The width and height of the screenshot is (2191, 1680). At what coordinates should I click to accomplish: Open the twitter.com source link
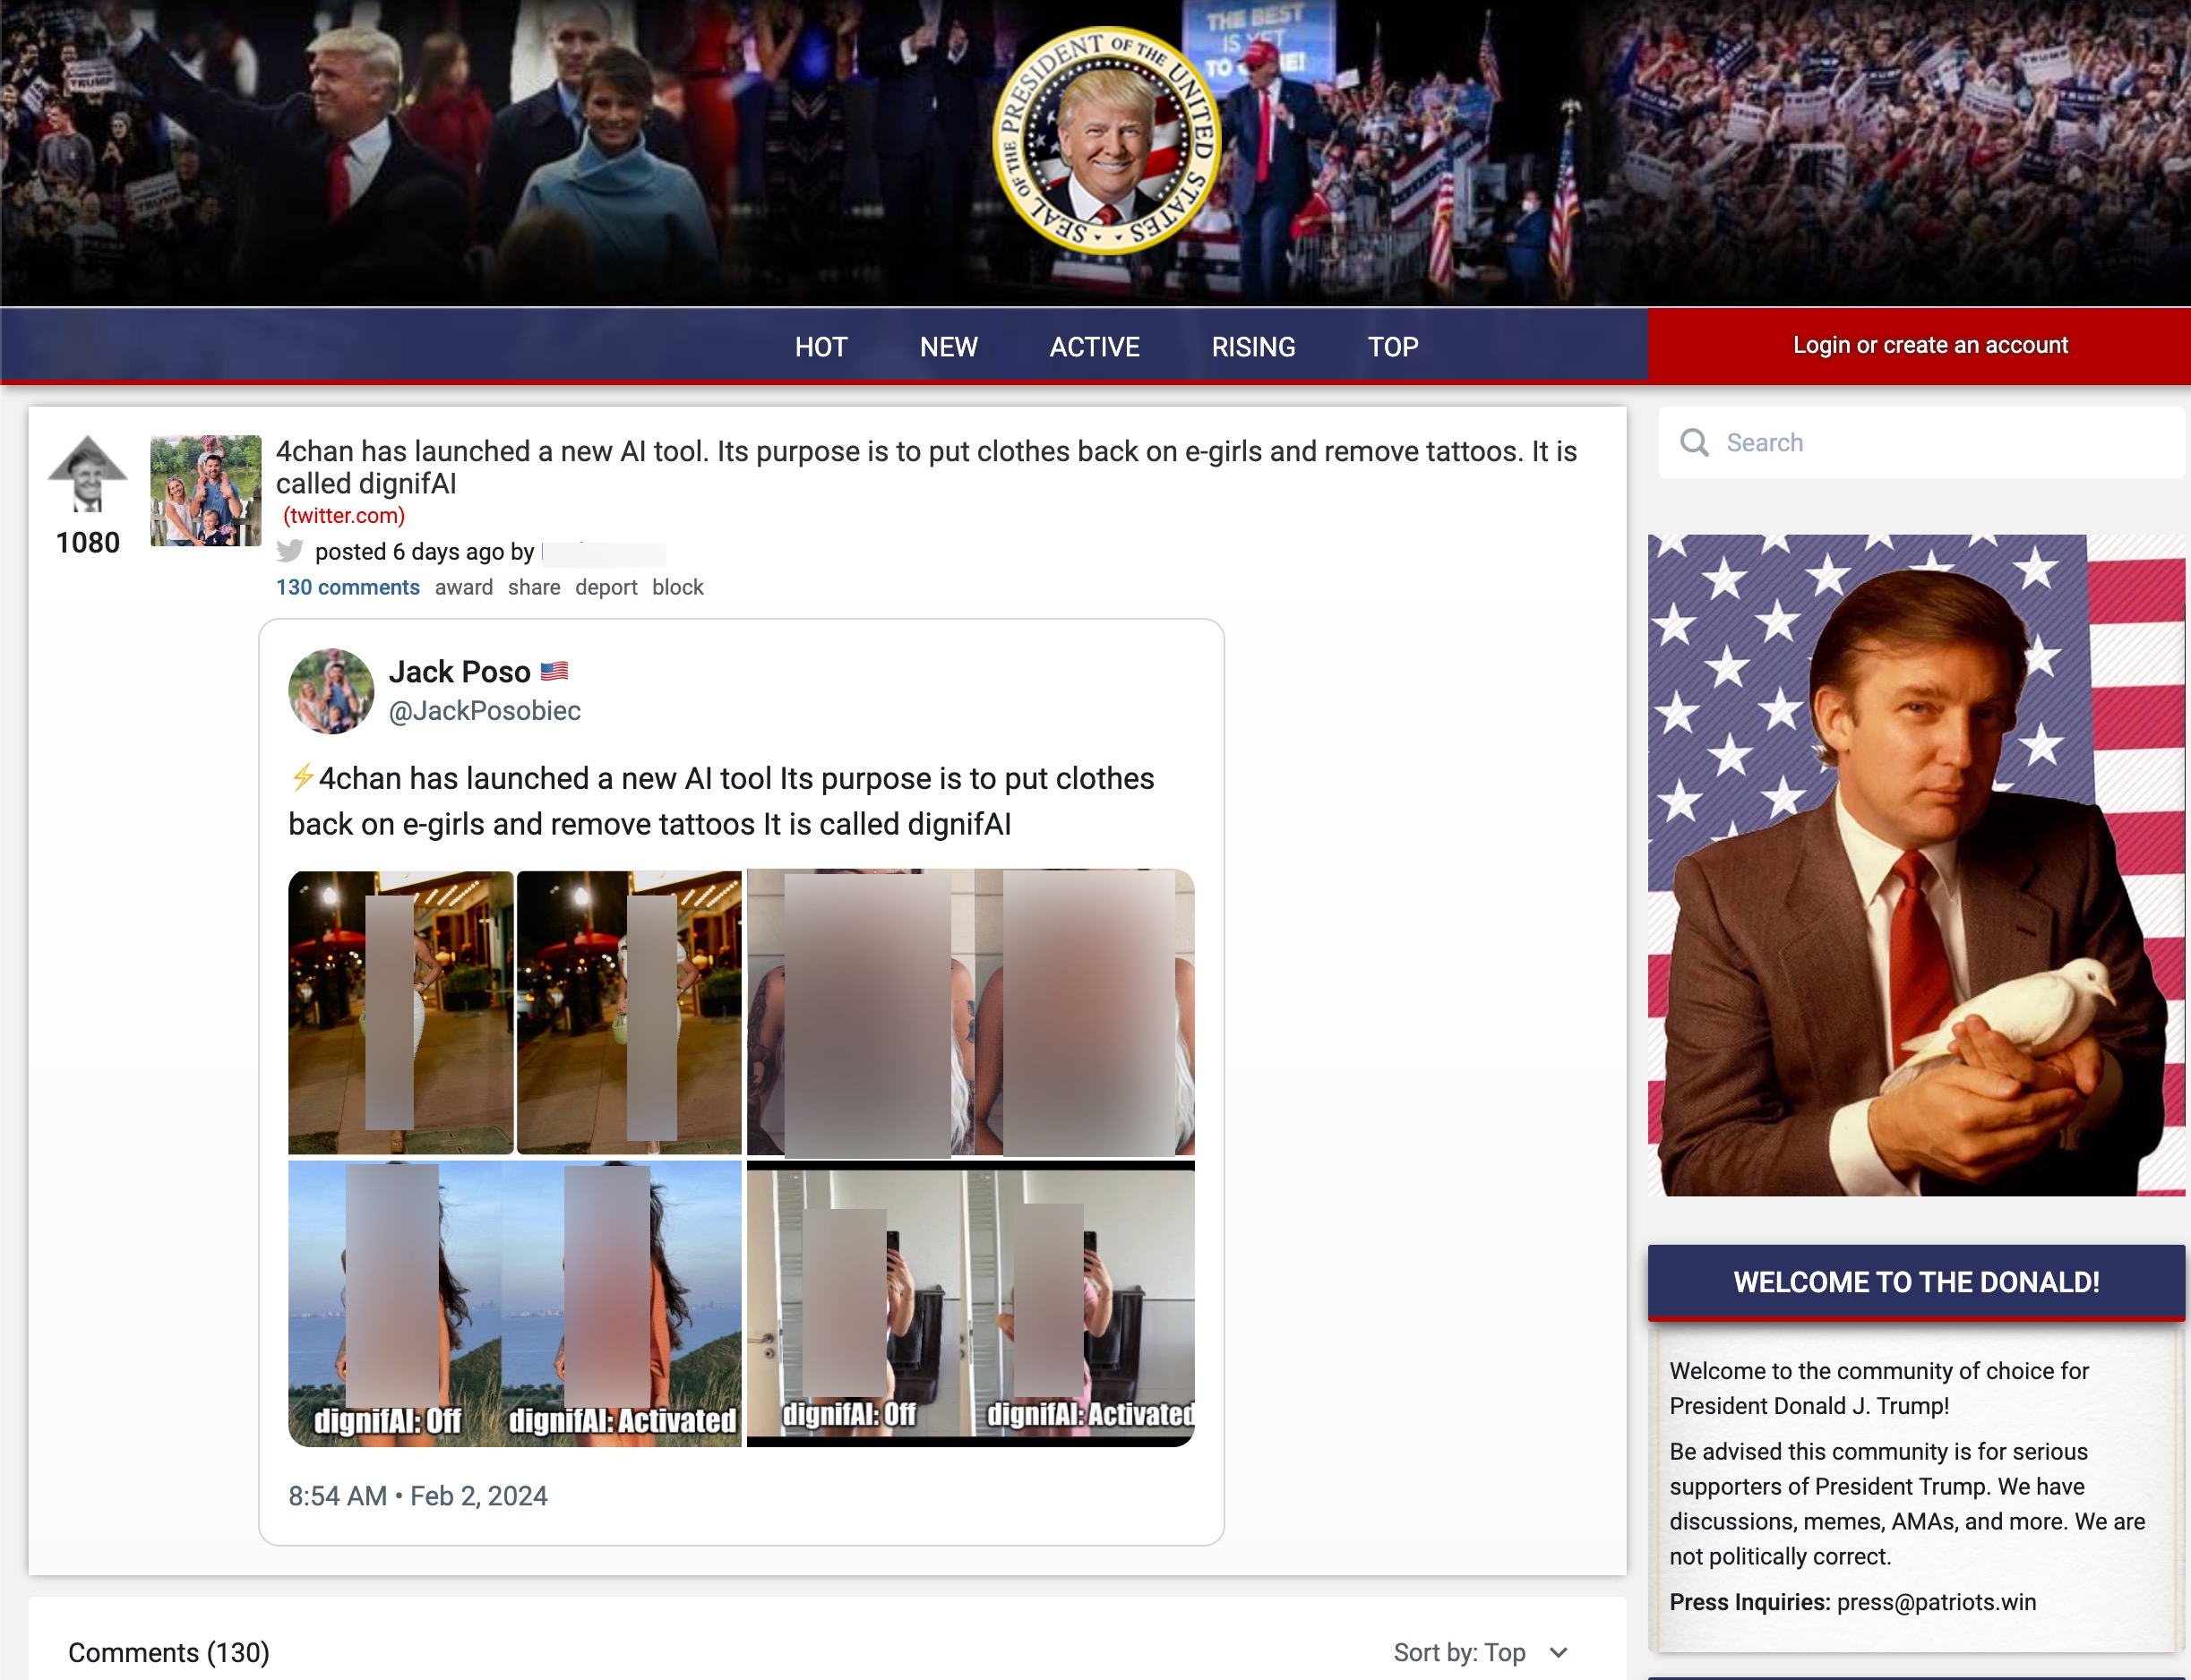(x=344, y=516)
